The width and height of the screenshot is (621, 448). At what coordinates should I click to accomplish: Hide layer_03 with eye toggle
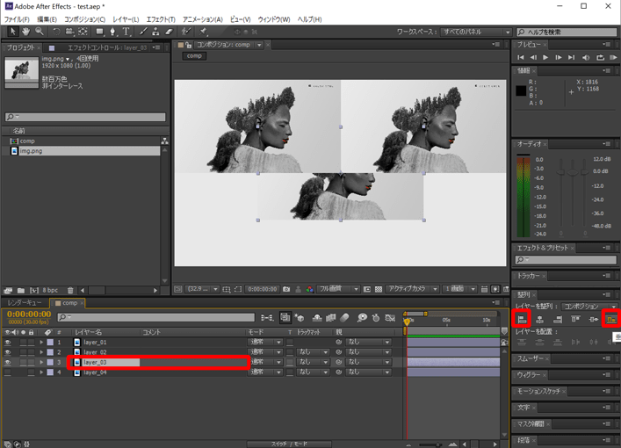(x=8, y=362)
